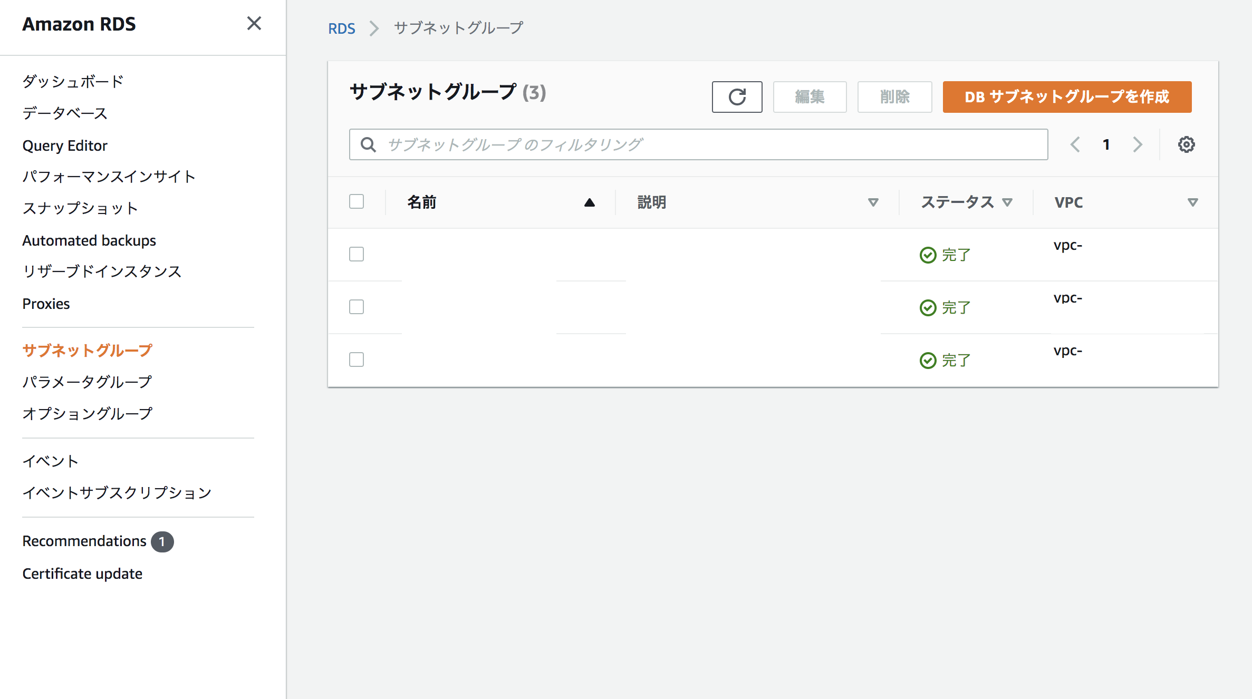1252x699 pixels.
Task: Click DB サブネットグループを作成 button
Action: 1067,97
